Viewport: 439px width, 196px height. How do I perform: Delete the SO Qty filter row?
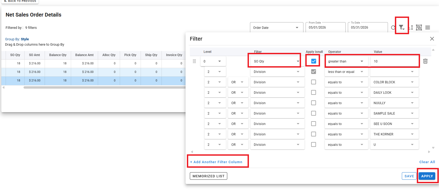pos(425,61)
